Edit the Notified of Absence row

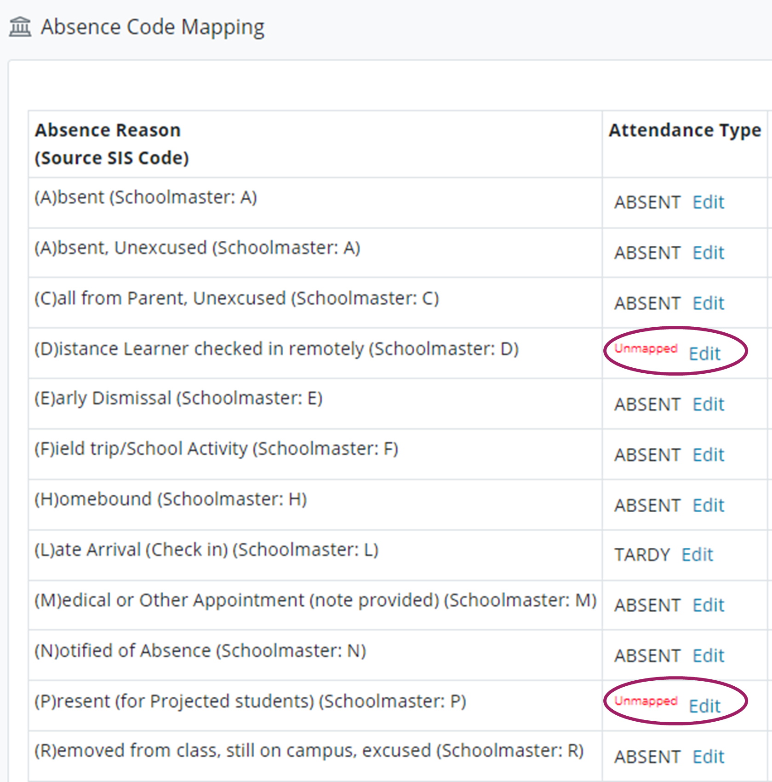pyautogui.click(x=708, y=656)
